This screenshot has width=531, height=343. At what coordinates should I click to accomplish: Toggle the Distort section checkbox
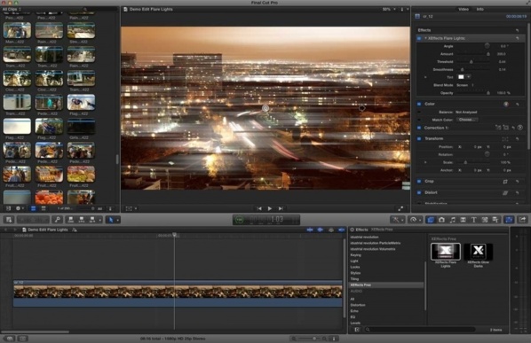tap(419, 192)
